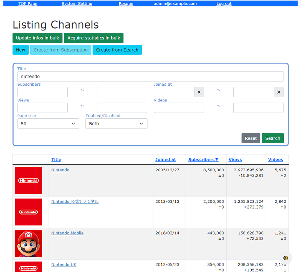Click the 2016/03/14 joined date
The height and width of the screenshot is (272, 301).
click(x=167, y=233)
